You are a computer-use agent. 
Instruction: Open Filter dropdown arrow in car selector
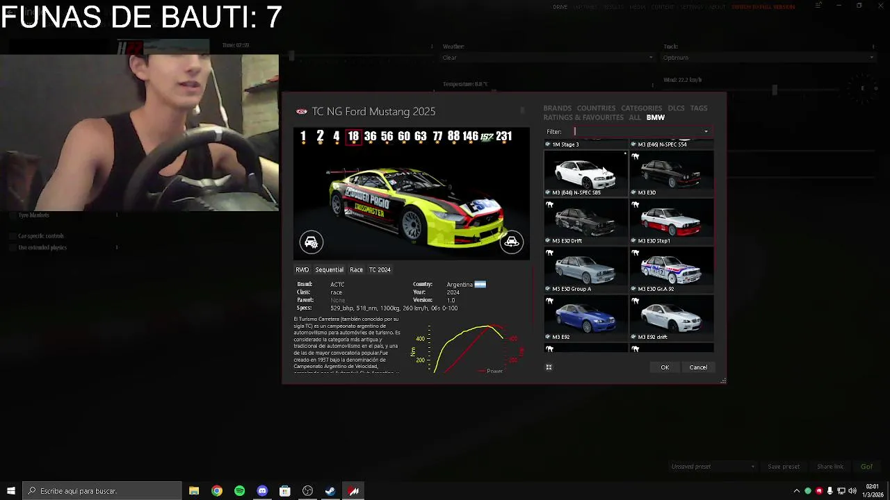click(706, 132)
